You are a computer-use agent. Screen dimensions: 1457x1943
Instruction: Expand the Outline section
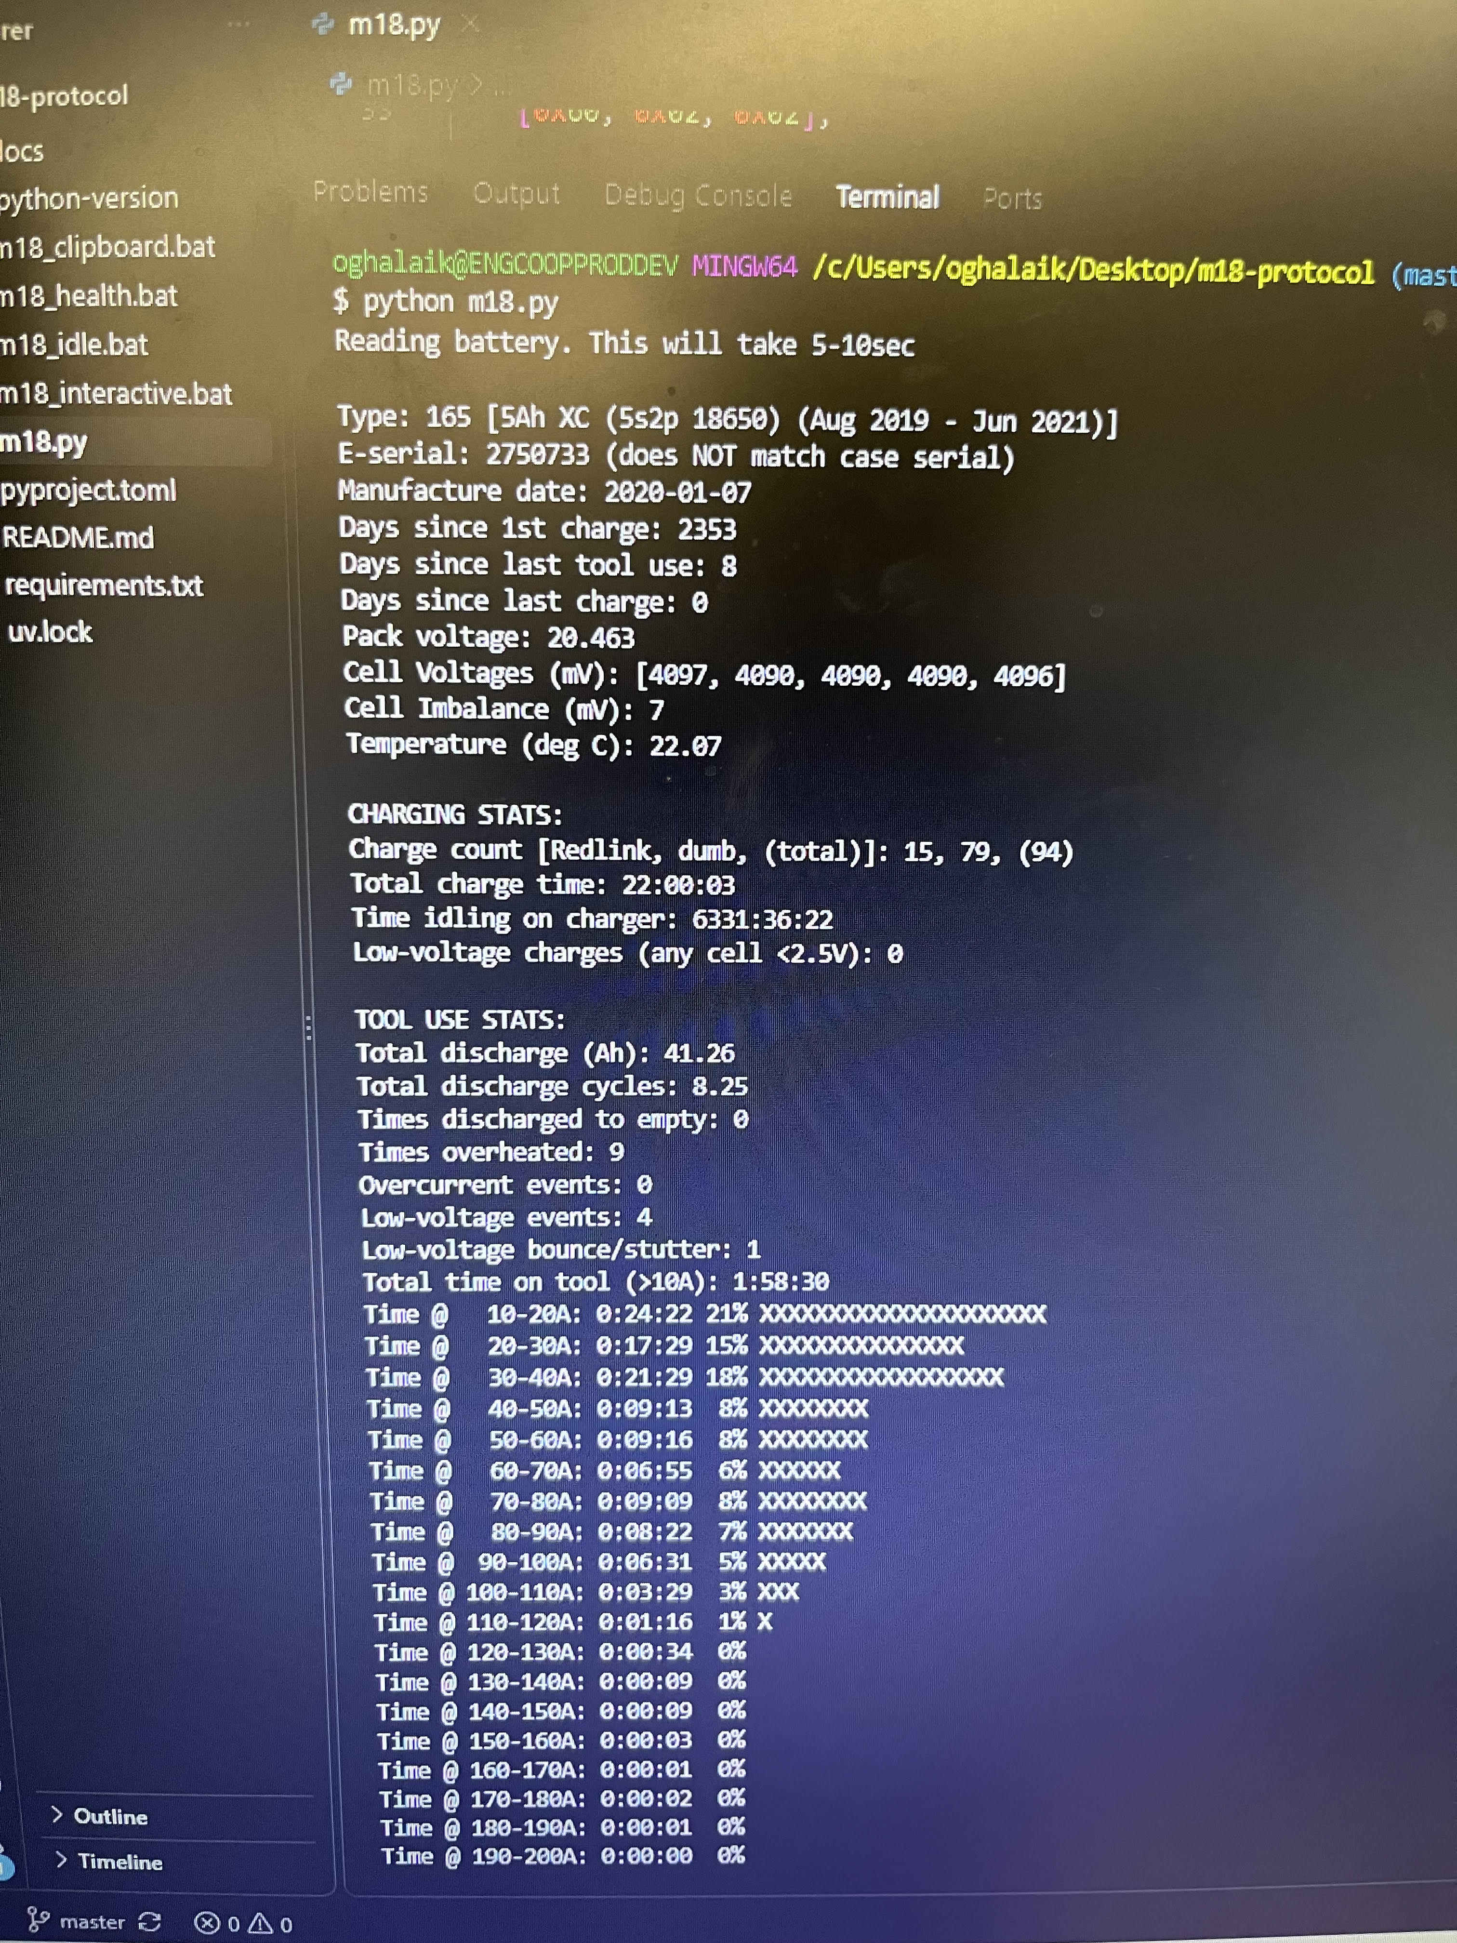tap(99, 1816)
